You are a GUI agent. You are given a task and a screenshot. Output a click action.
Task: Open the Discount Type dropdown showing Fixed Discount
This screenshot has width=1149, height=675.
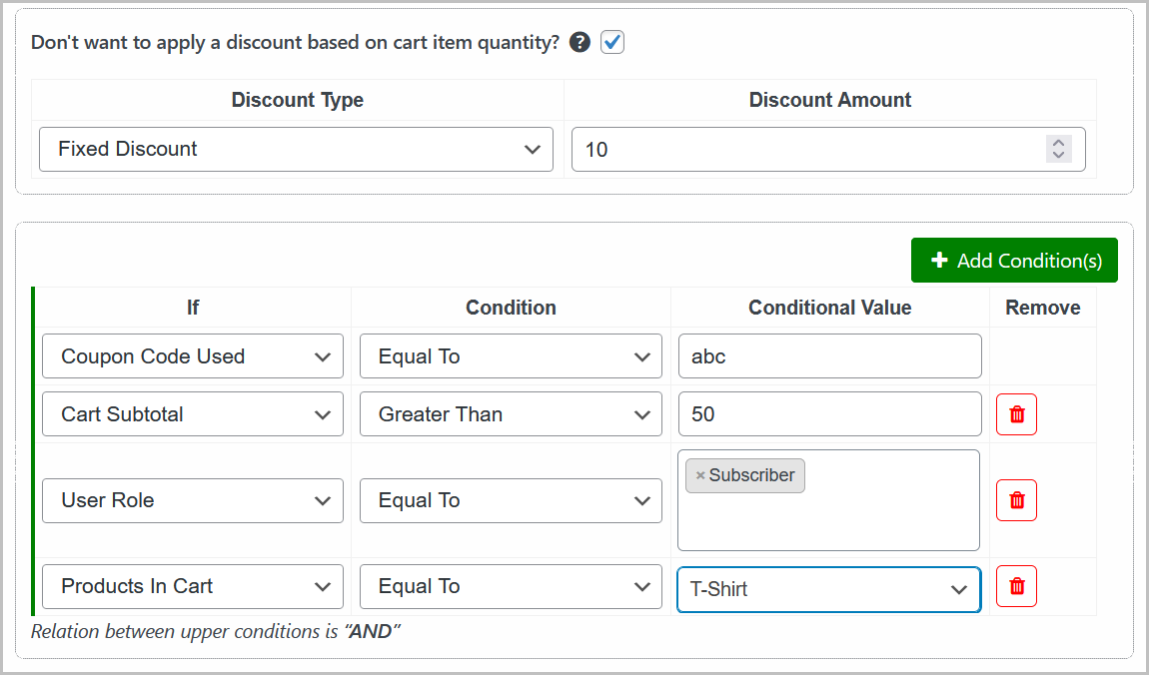point(296,149)
